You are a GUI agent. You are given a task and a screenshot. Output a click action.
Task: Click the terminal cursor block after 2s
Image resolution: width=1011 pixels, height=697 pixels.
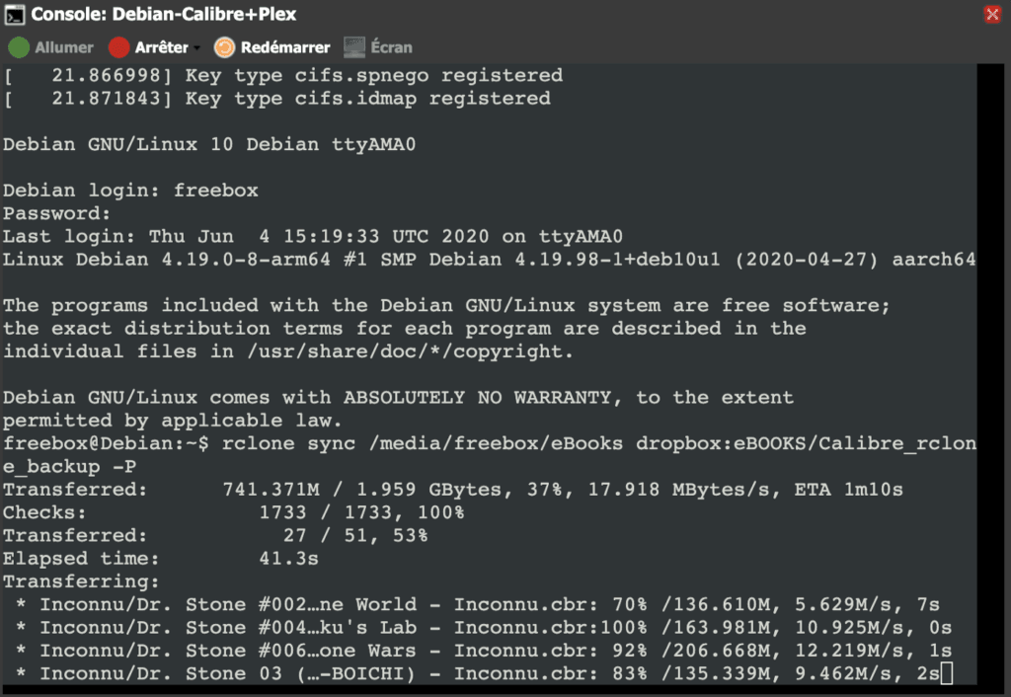(x=946, y=673)
